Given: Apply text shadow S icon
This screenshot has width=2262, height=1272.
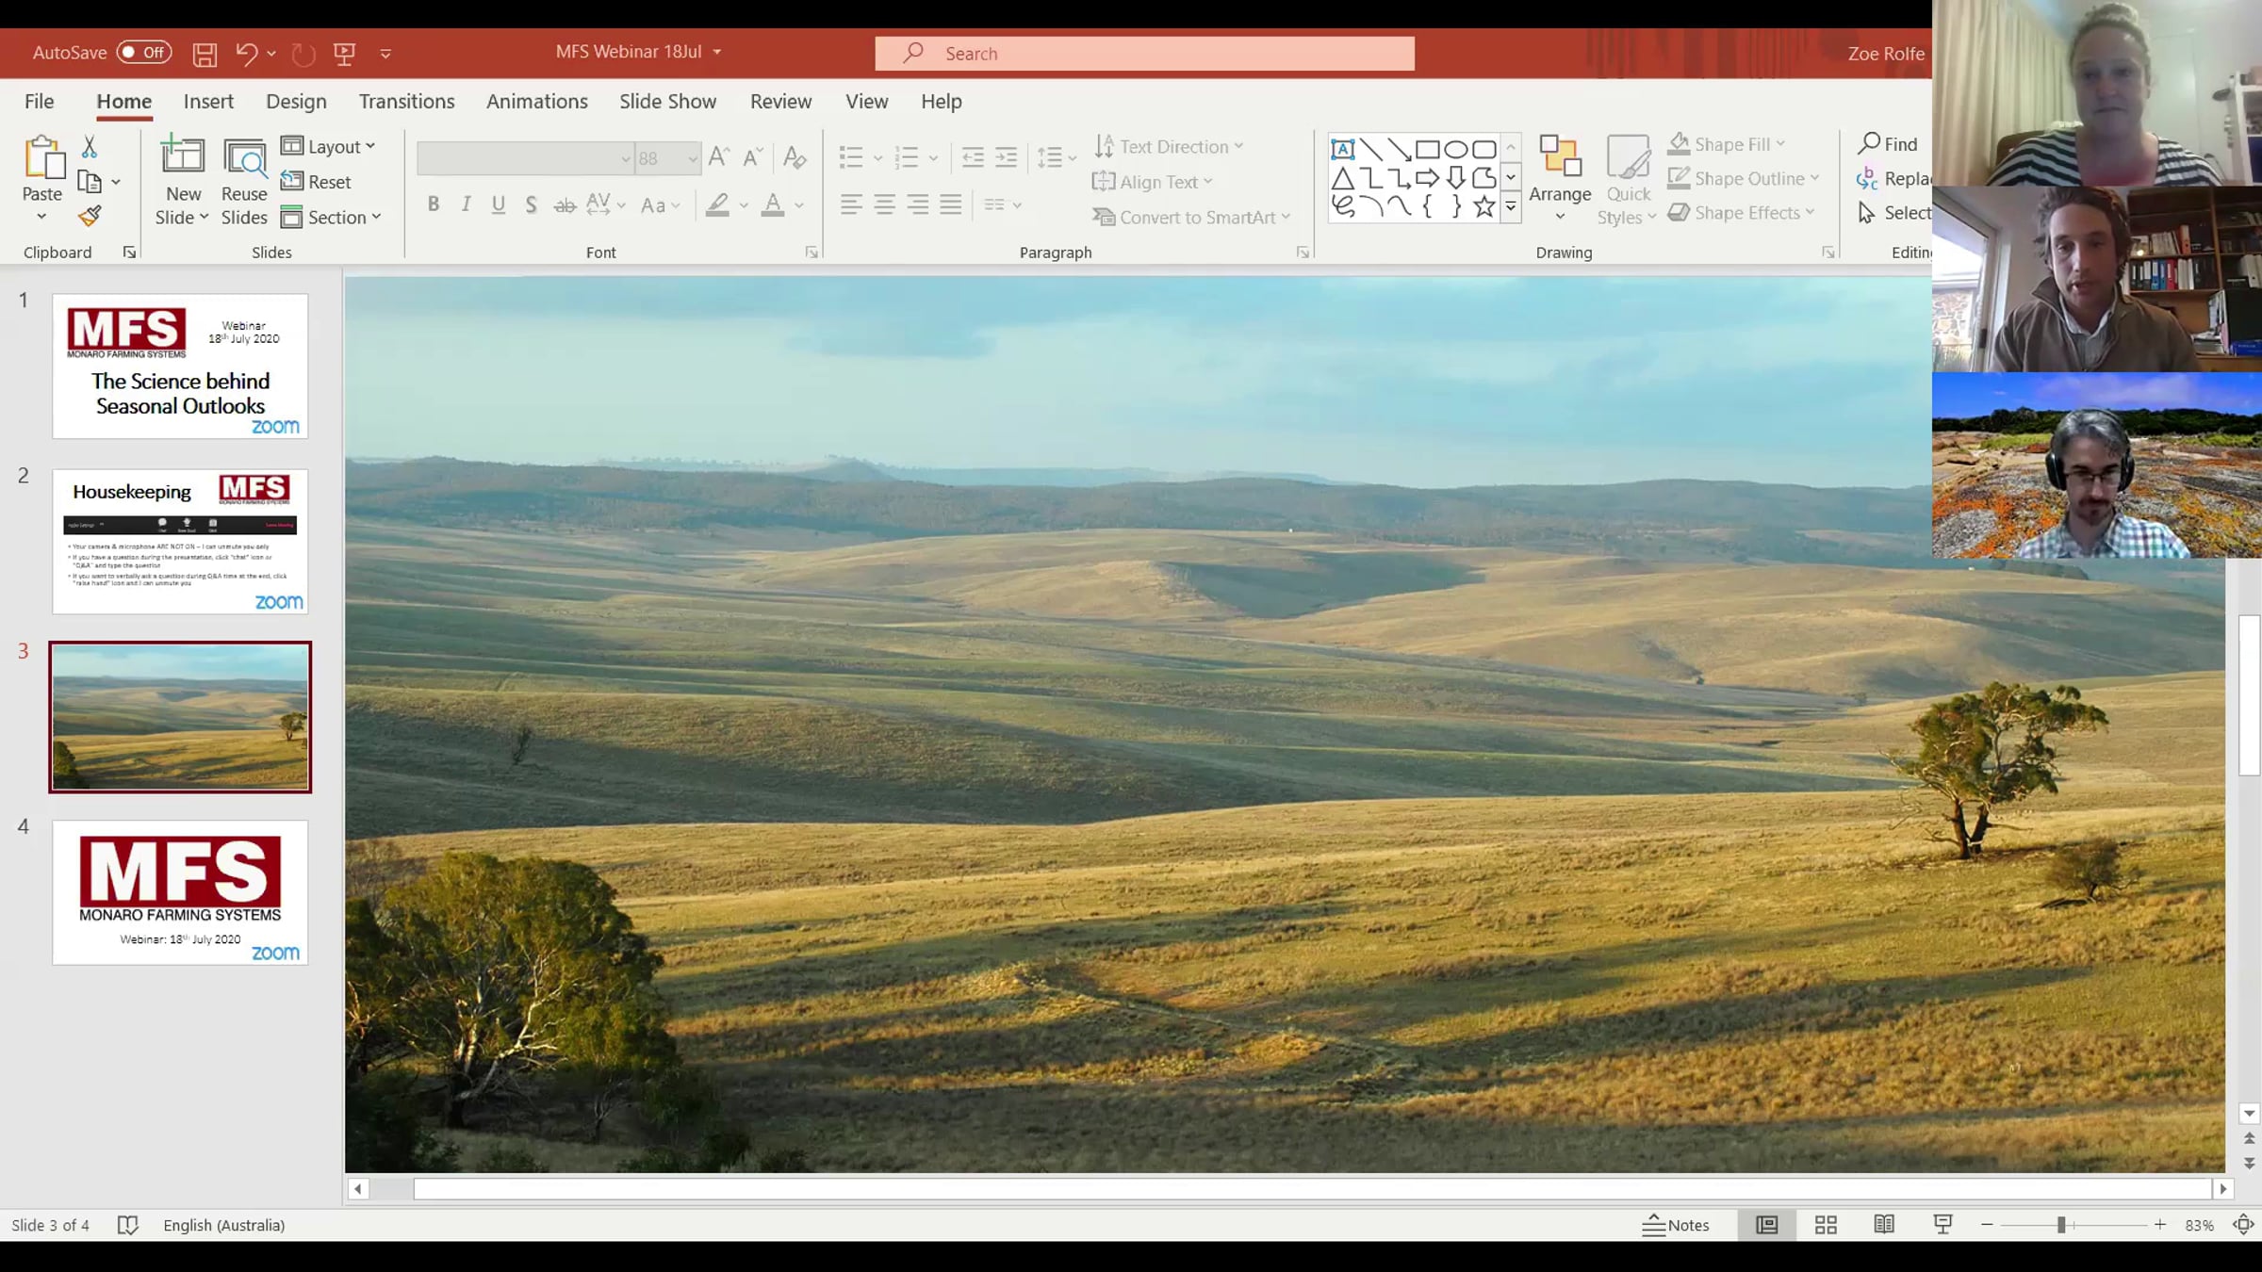Looking at the screenshot, I should (x=532, y=204).
